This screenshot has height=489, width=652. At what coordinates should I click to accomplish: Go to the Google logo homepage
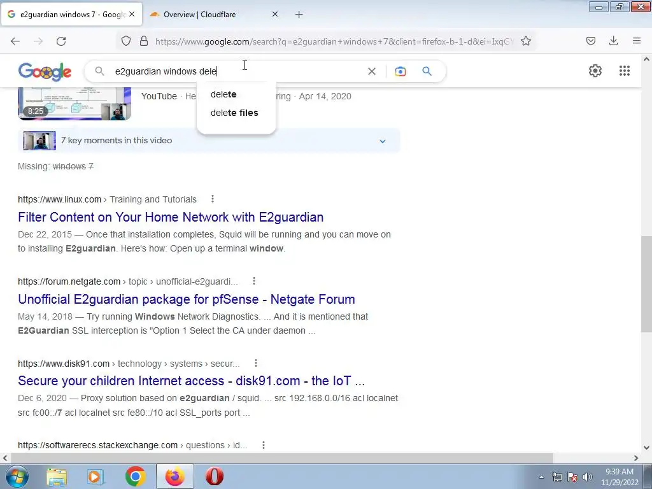click(45, 71)
